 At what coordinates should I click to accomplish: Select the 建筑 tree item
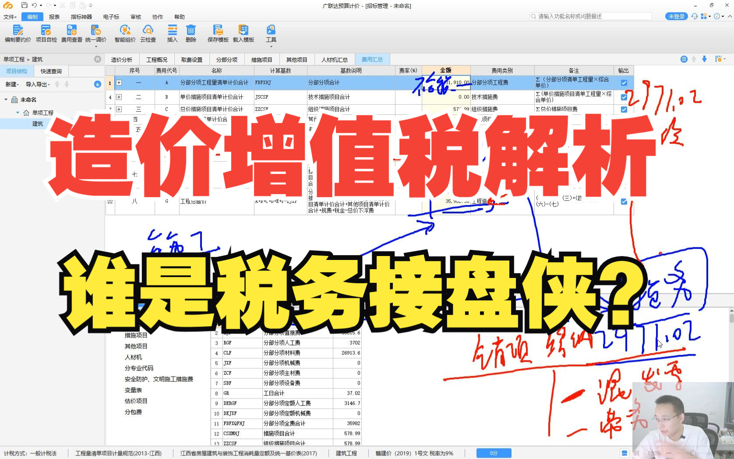[x=38, y=124]
